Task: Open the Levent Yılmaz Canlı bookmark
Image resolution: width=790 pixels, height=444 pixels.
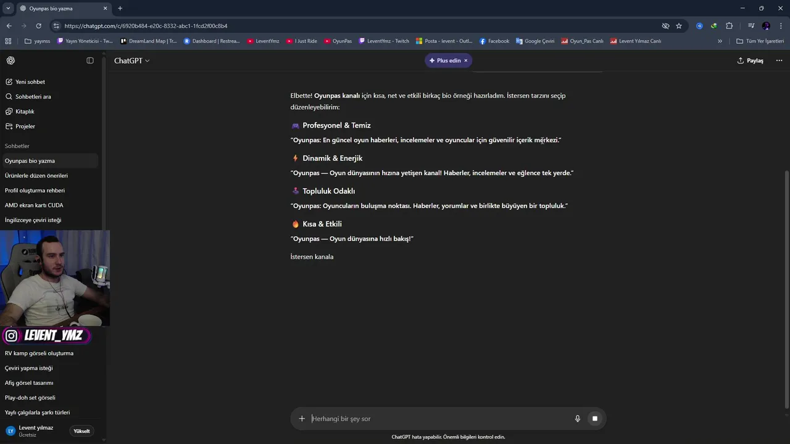Action: 636,41
